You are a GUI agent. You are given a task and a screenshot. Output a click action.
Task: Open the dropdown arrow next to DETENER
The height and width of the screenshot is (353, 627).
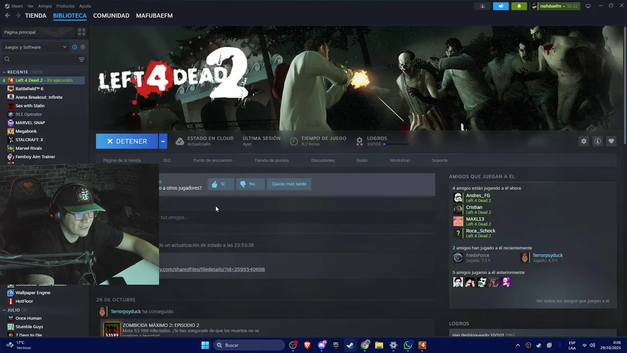tap(163, 141)
